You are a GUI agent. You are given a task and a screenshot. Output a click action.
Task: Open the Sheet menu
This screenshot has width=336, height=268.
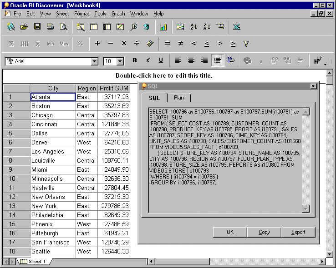pyautogui.click(x=62, y=14)
